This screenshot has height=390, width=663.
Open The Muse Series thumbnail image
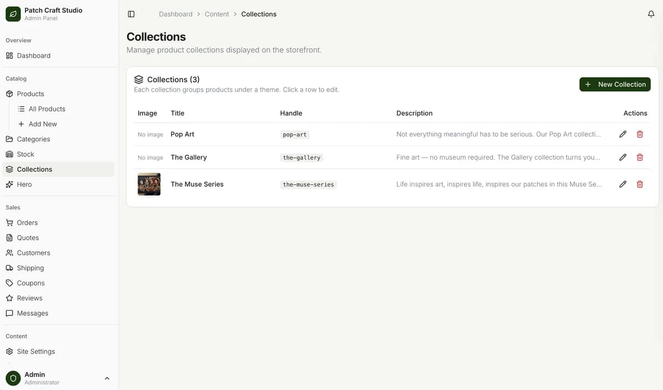click(x=149, y=185)
